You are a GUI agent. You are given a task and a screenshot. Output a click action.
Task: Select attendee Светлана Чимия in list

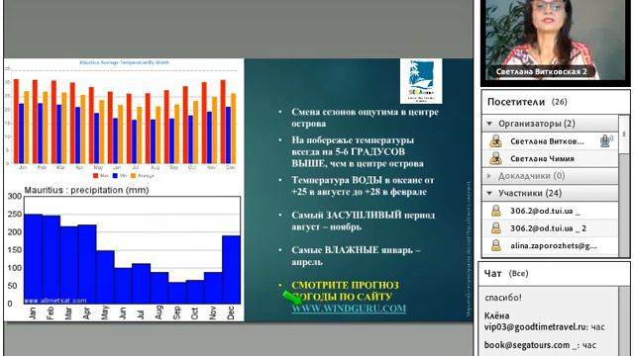(x=550, y=158)
